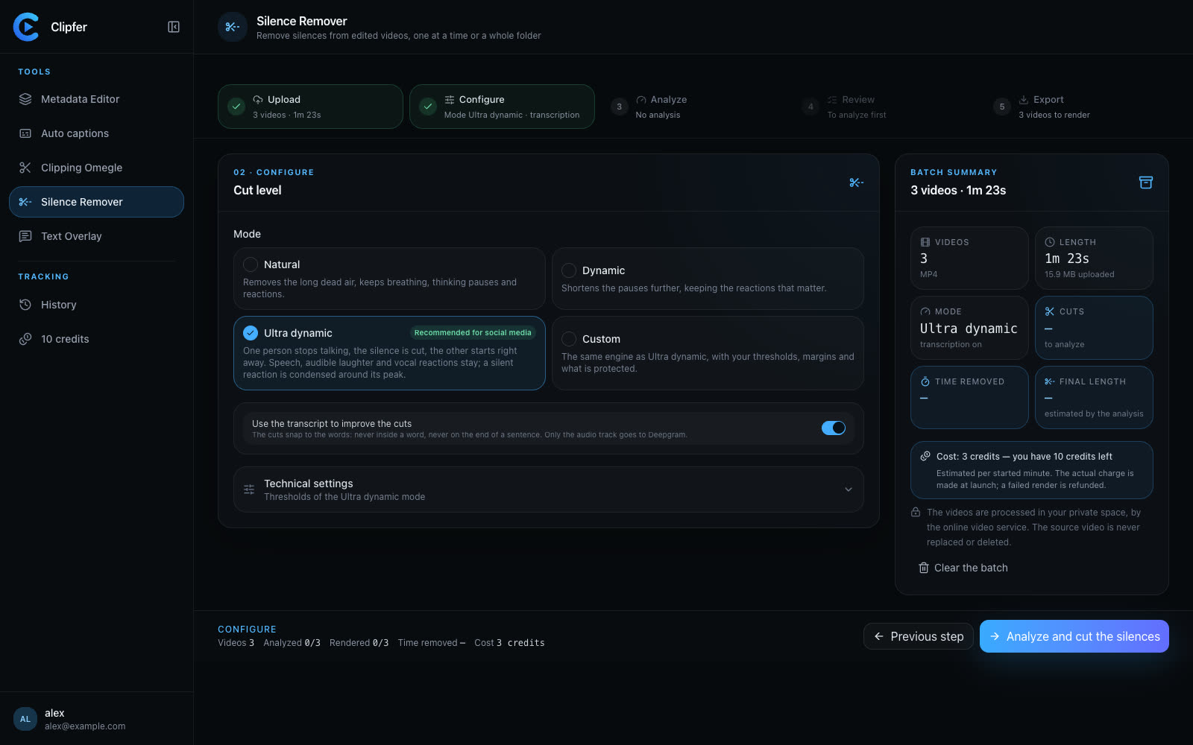
Task: Click the Cuts tile in Batch Summary
Action: pyautogui.click(x=1094, y=328)
